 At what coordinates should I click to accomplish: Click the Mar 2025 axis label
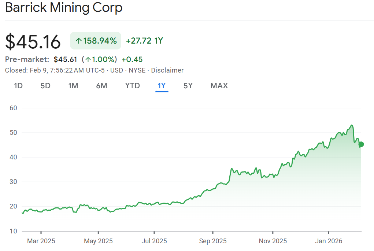click(41, 241)
